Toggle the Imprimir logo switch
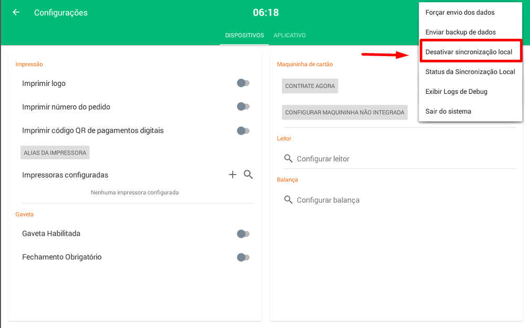This screenshot has height=328, width=530. (x=243, y=83)
